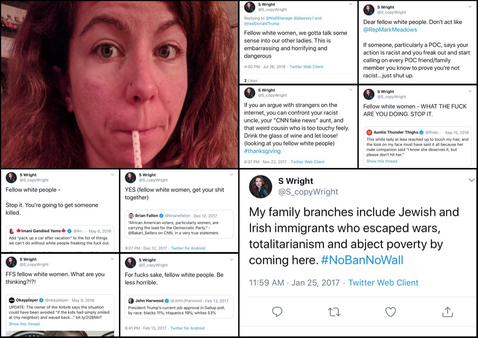Click verified badge next to Brian Fallon
This screenshot has width=478, height=338.
click(x=162, y=216)
